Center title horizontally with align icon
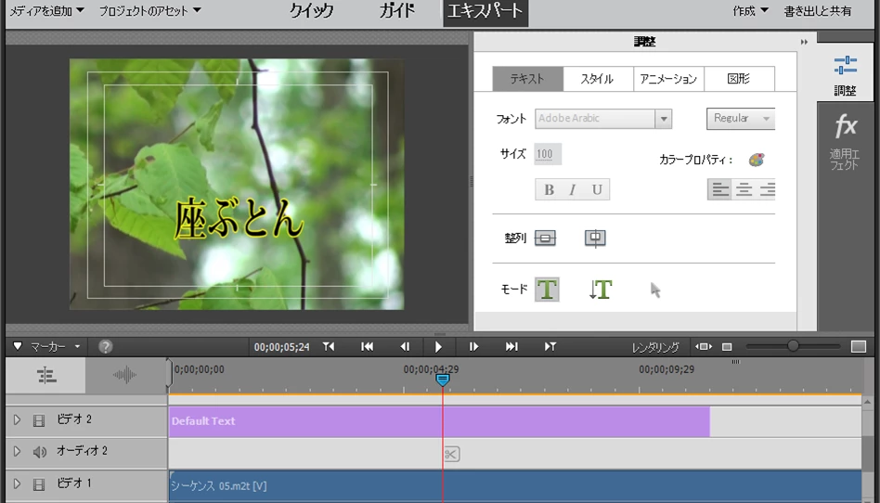Image resolution: width=880 pixels, height=503 pixels. click(595, 239)
